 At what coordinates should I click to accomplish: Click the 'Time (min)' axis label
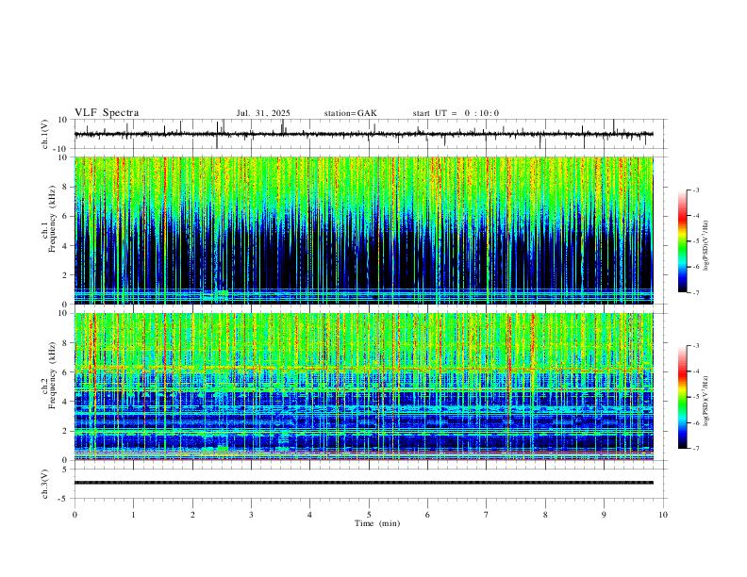(x=377, y=523)
